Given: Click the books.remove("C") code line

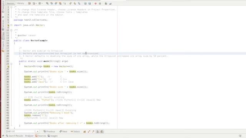Looking at the screenshot, I should click(36, 115).
